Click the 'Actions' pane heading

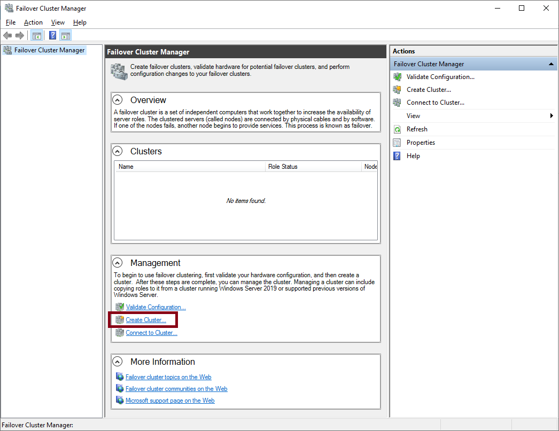(403, 51)
